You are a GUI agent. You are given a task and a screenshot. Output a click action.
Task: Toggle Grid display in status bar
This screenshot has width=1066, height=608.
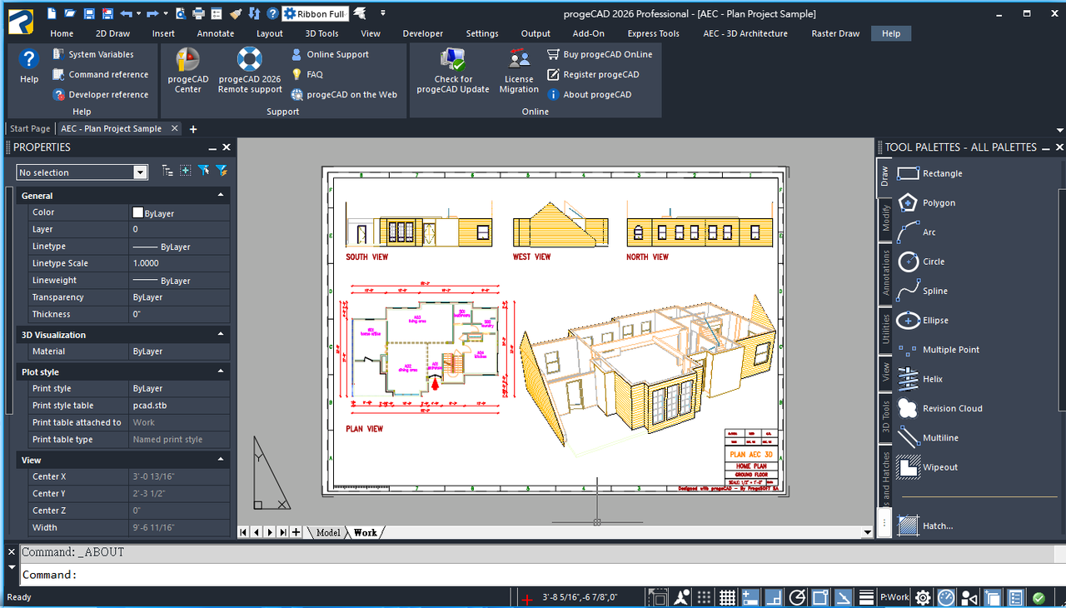coord(727,597)
